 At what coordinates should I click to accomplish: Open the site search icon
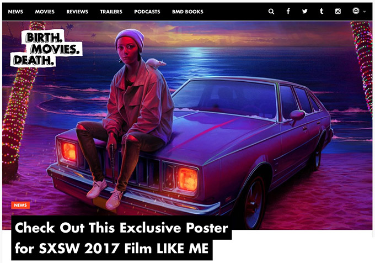click(x=271, y=12)
